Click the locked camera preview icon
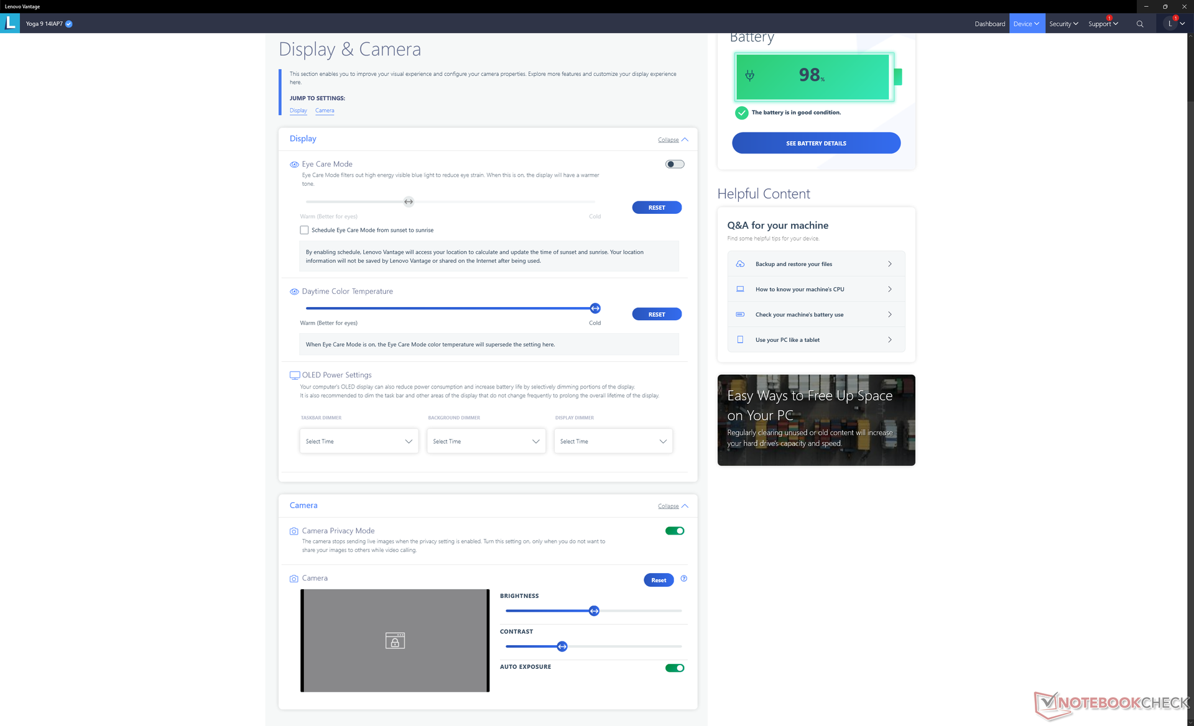Viewport: 1194px width, 726px height. [395, 640]
